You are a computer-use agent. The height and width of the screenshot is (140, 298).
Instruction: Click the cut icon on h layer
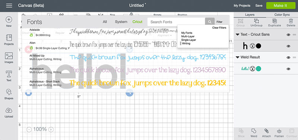[252, 46]
